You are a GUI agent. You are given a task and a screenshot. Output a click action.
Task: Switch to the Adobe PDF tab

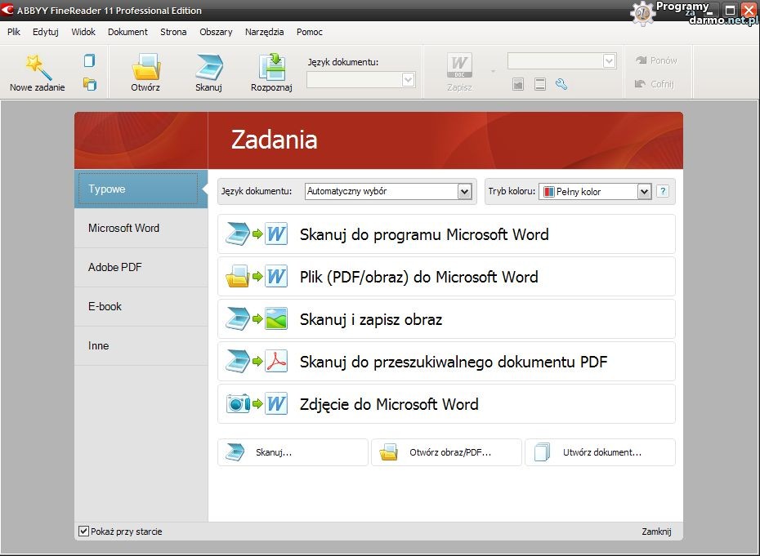pyautogui.click(x=115, y=267)
